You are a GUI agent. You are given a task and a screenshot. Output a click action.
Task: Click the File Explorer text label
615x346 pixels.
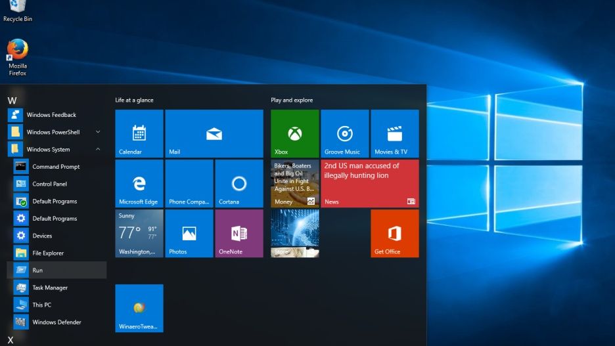[x=48, y=253]
